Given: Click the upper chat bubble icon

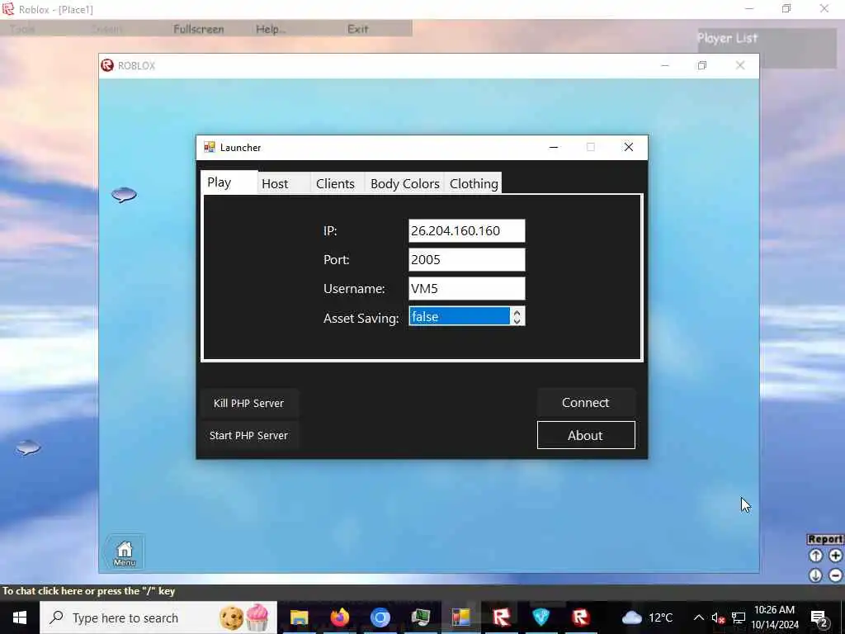Looking at the screenshot, I should [124, 194].
